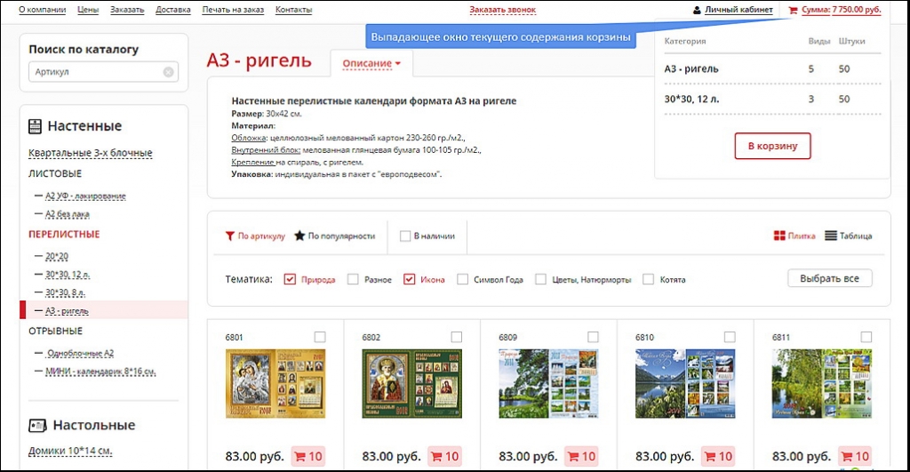The width and height of the screenshot is (910, 472).
Task: Switch to Таблица list view icon
Action: (831, 236)
